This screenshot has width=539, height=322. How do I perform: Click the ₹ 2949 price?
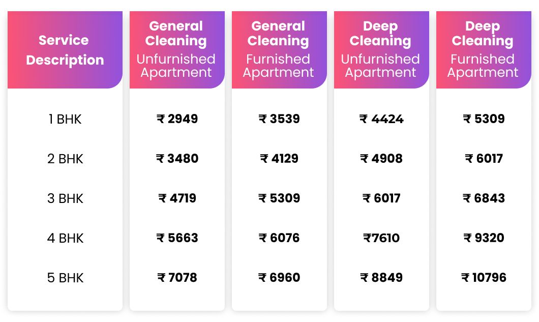[x=177, y=119]
